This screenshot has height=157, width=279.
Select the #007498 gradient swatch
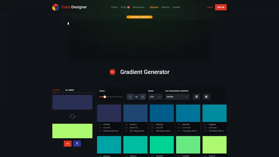coord(188,113)
